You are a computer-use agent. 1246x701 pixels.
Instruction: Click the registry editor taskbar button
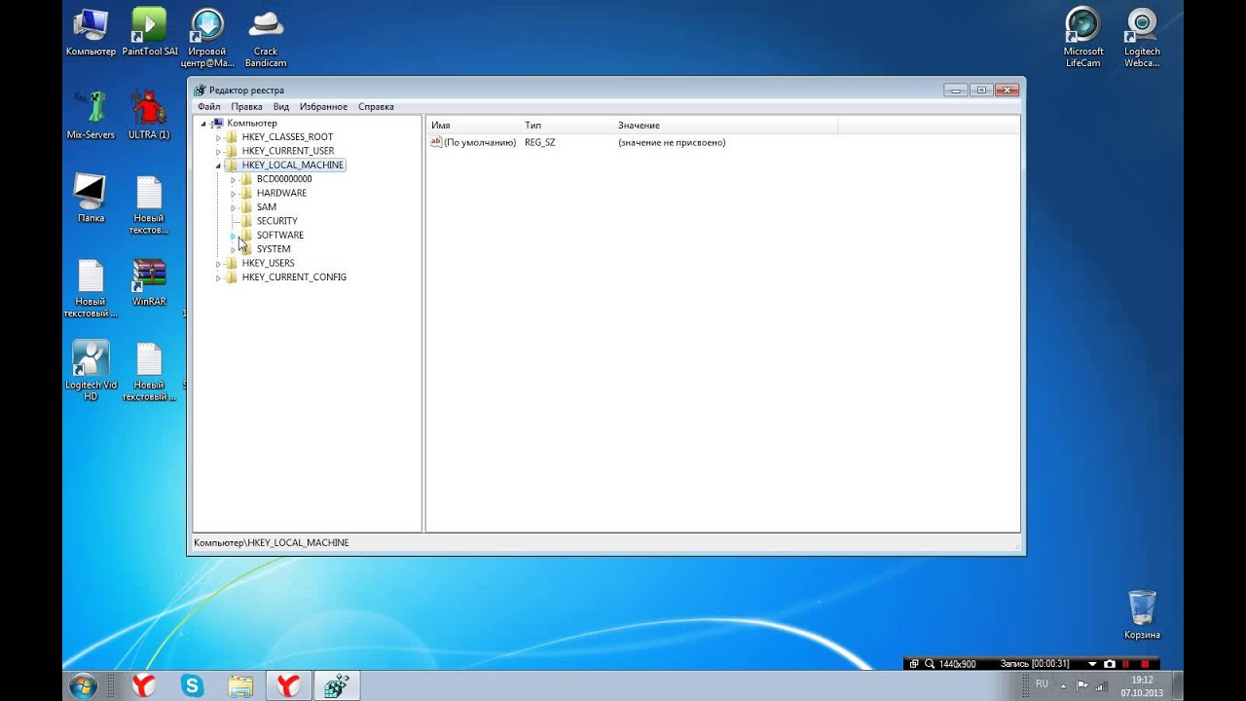337,685
